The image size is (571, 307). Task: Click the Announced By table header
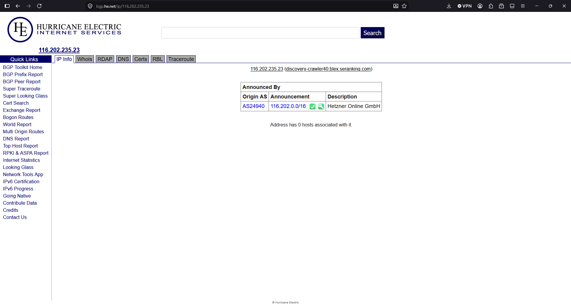pyautogui.click(x=311, y=87)
